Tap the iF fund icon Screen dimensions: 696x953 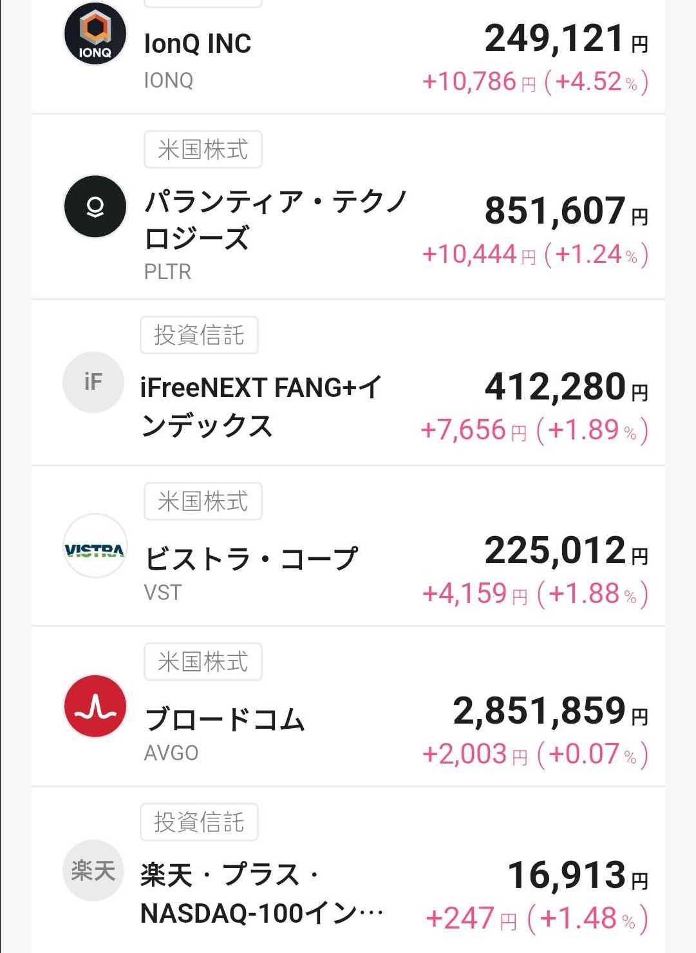click(93, 382)
